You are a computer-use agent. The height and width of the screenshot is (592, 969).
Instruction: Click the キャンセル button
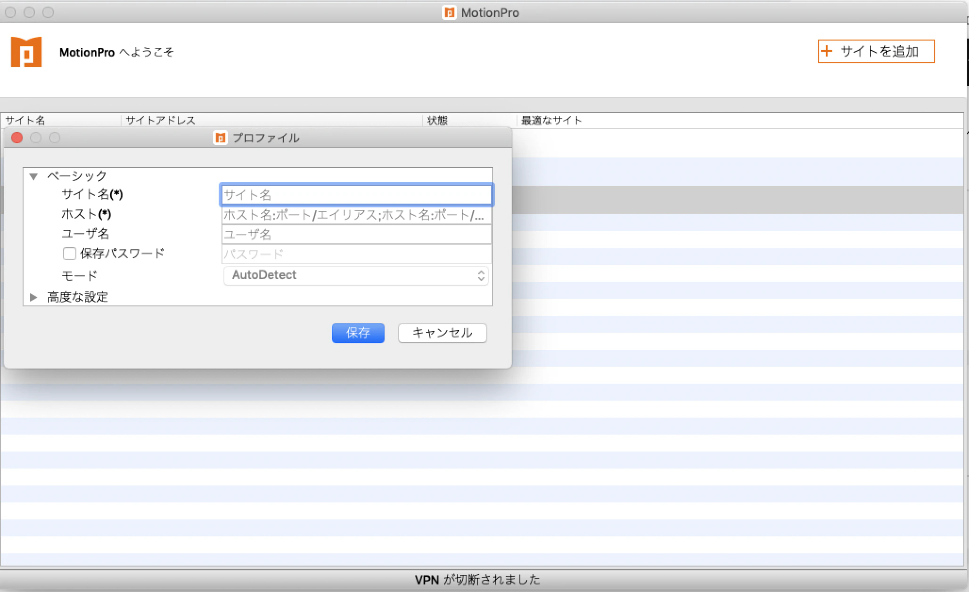coord(442,333)
